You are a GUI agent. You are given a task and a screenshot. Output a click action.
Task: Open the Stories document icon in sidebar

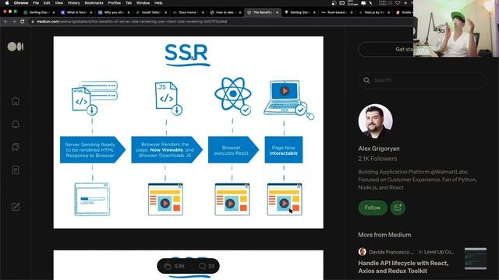click(16, 170)
